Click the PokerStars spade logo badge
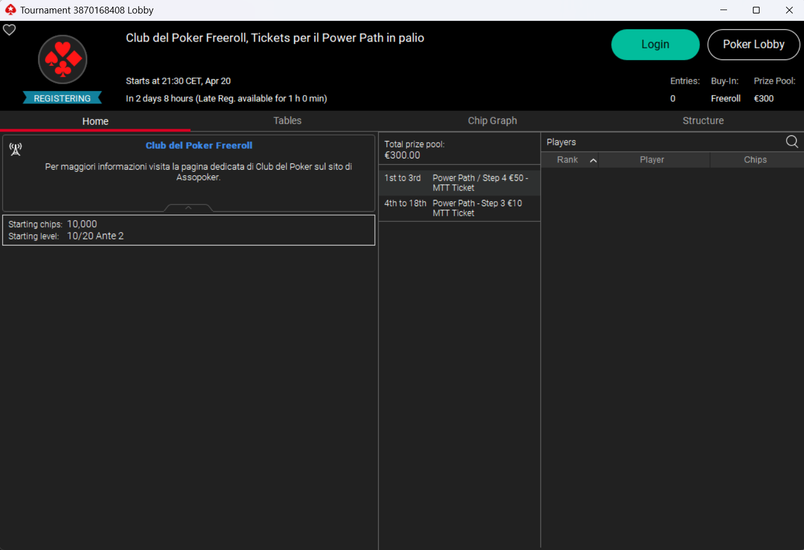This screenshot has height=550, width=804. pyautogui.click(x=62, y=59)
